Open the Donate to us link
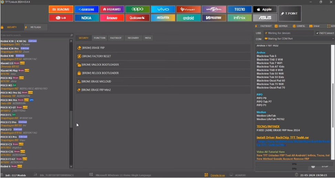Screen dimensions: 335x178 tap(218, 175)
